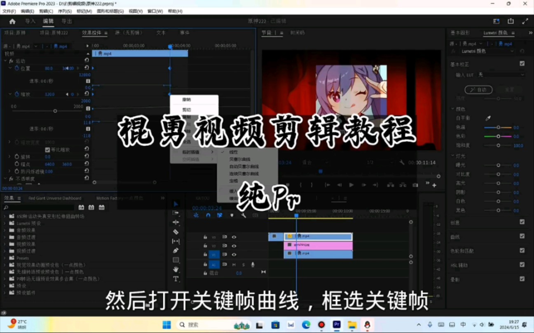Image resolution: width=534 pixels, height=333 pixels.
Task: Toggle Curves section checkbox
Action: tap(522, 236)
